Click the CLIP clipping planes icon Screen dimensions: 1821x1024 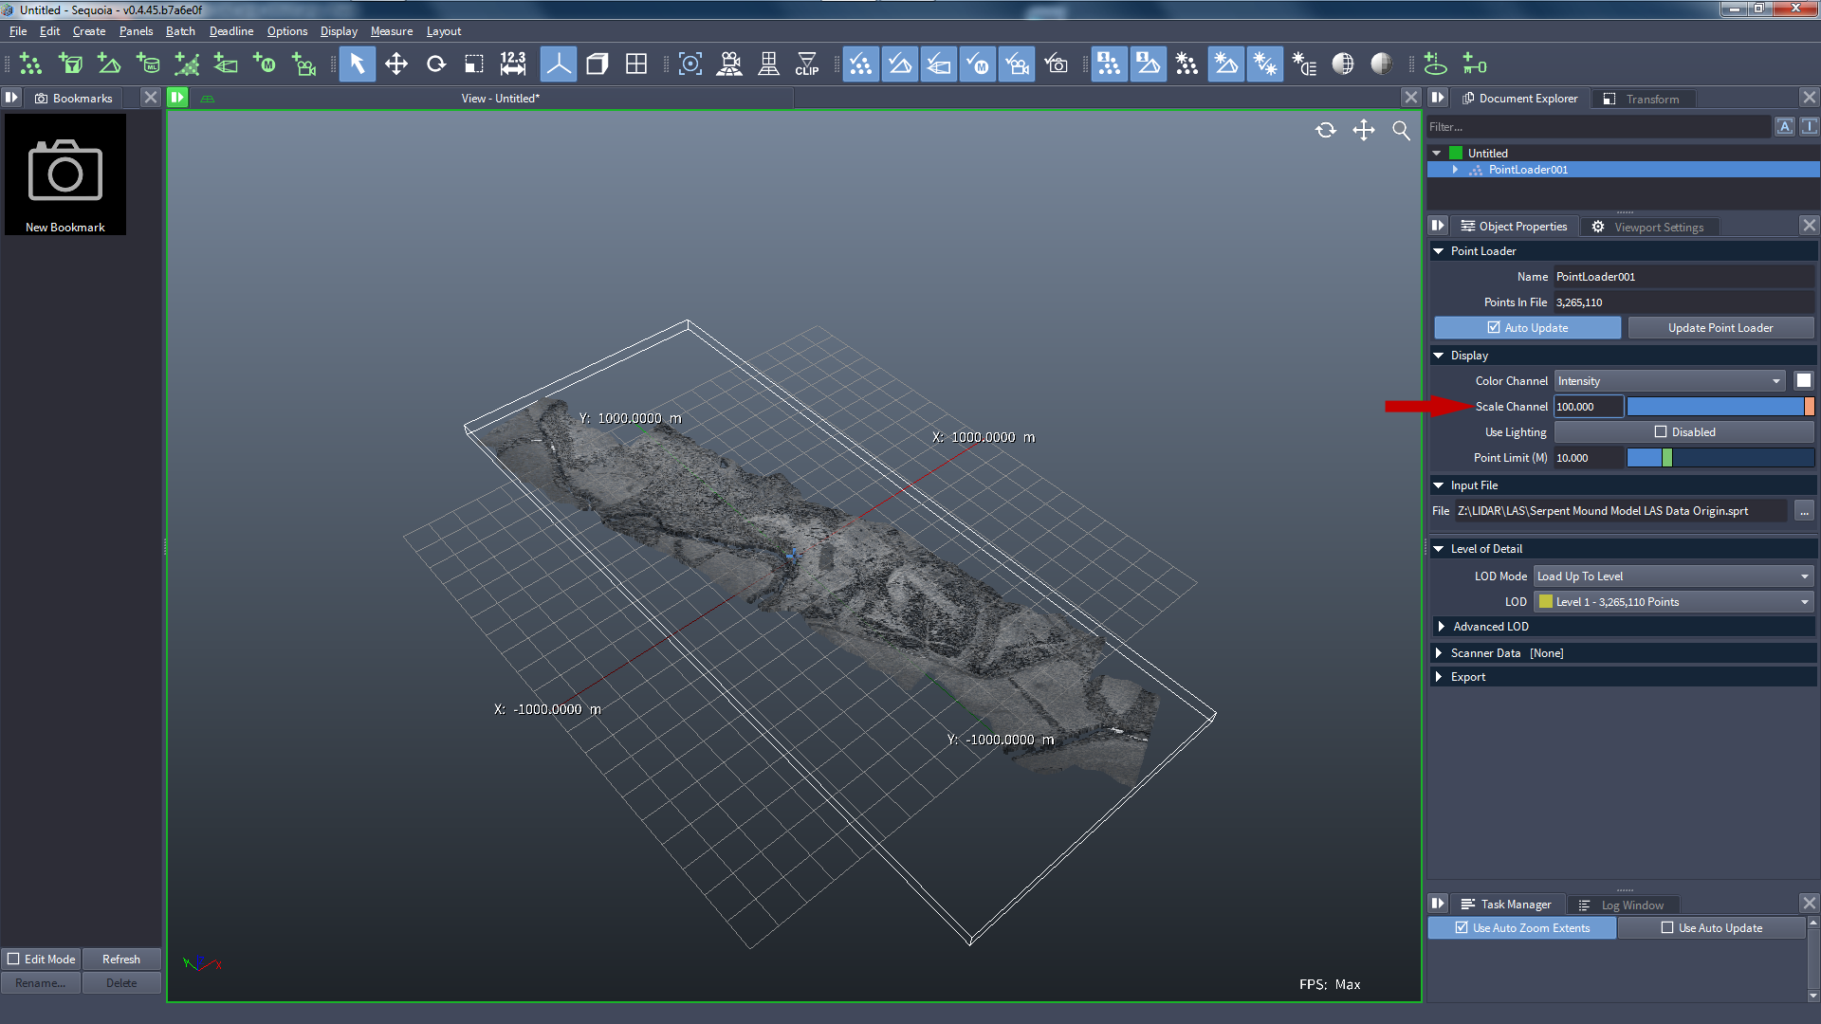[807, 64]
